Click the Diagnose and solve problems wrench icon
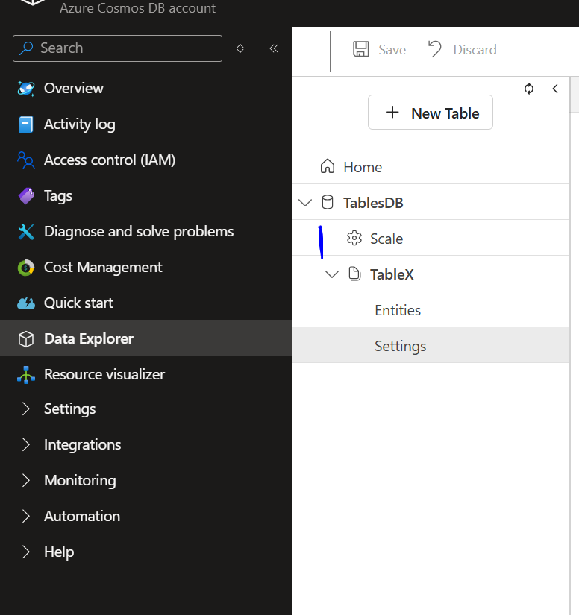Screen dimensions: 579x615 tap(26, 231)
